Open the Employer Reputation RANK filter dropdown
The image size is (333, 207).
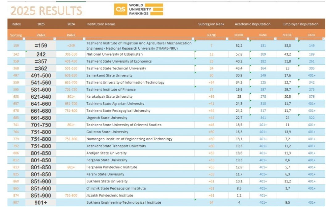click(323, 39)
